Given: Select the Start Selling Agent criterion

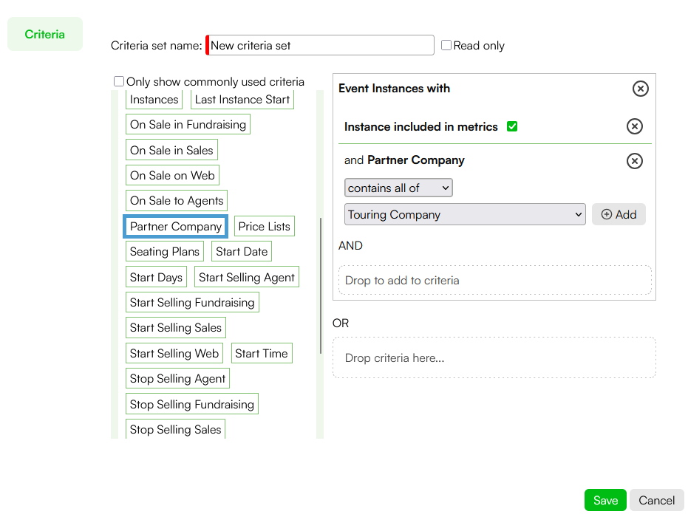Looking at the screenshot, I should (x=247, y=277).
